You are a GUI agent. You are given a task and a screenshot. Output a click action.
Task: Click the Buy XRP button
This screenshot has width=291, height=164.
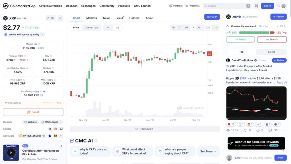pyautogui.click(x=212, y=17)
